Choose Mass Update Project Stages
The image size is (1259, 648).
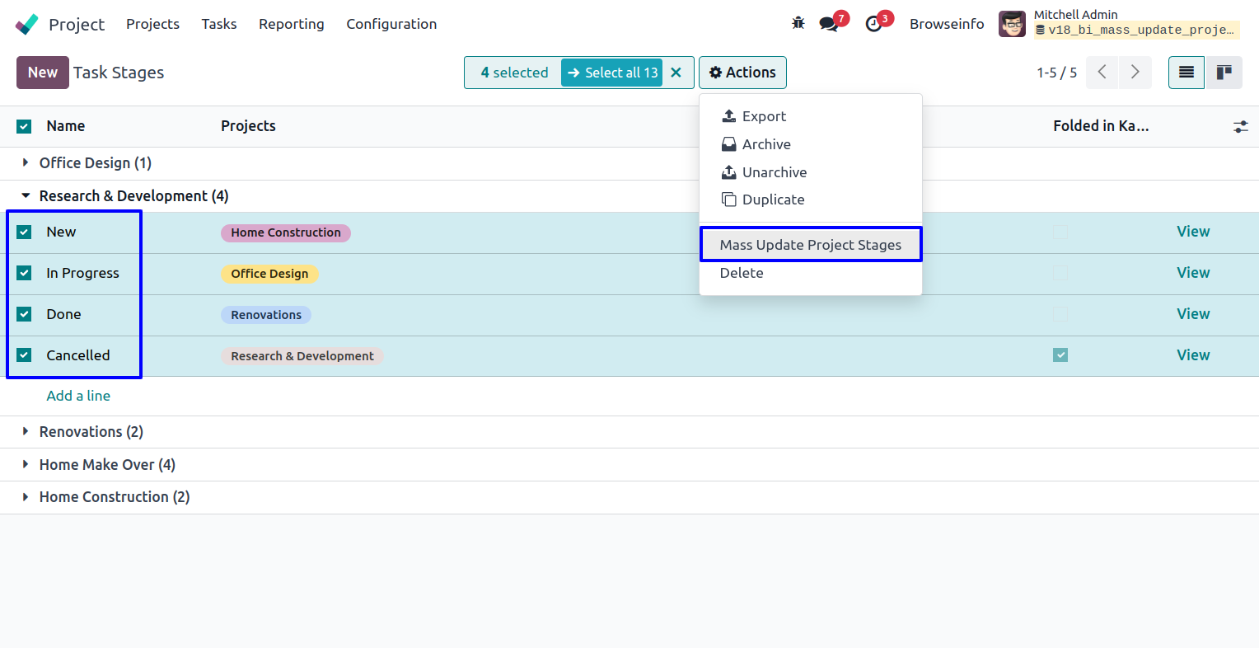coord(810,245)
